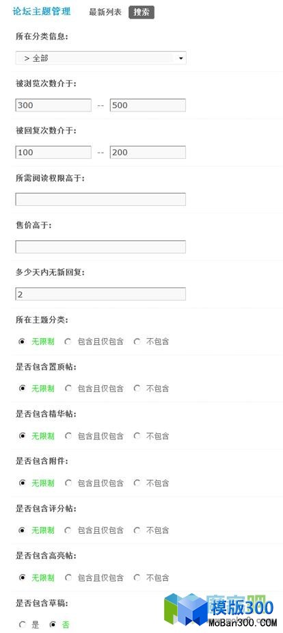
Task: Click the 所需阅读权限高于 input box
Action: 100,199
